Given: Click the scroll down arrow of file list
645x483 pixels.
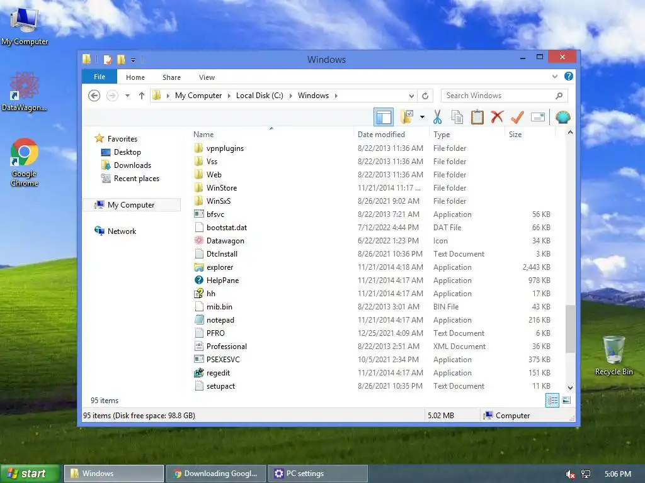Looking at the screenshot, I should pyautogui.click(x=570, y=387).
